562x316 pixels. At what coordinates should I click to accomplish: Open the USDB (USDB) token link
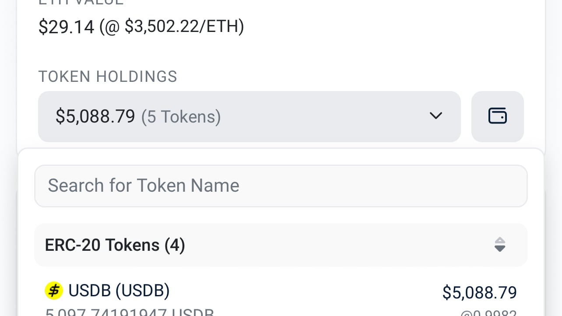point(119,291)
